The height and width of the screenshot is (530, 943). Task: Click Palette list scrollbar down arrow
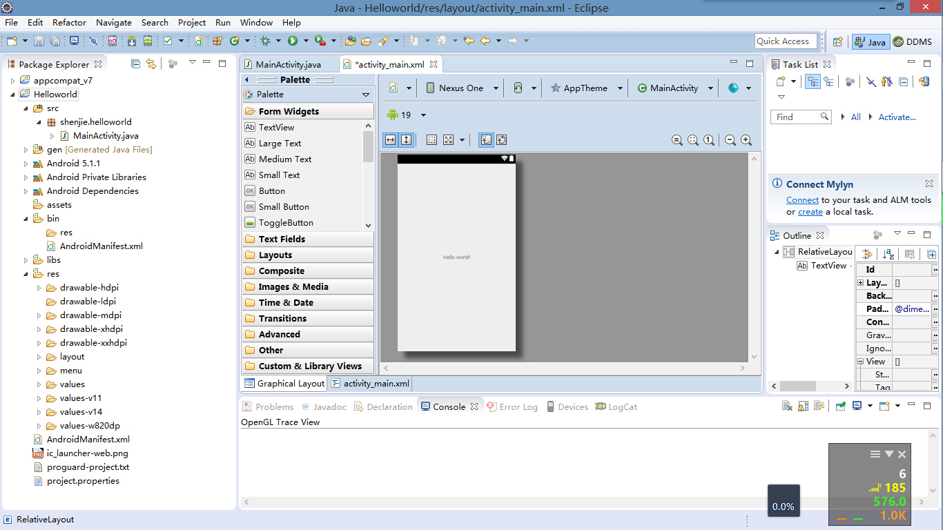368,225
